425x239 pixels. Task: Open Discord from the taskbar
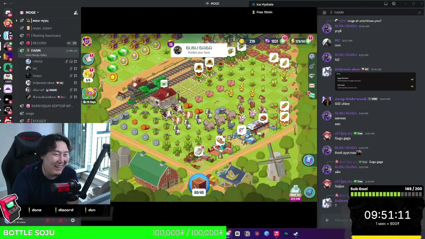pyautogui.click(x=228, y=234)
